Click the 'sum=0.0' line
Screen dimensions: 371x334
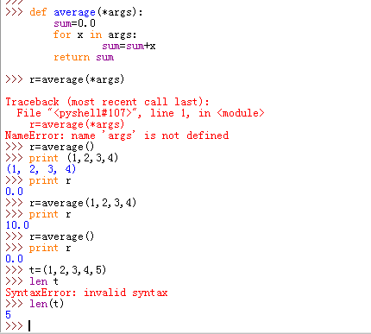click(74, 23)
